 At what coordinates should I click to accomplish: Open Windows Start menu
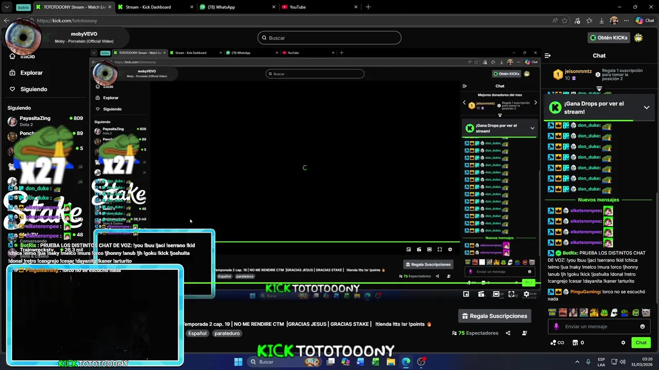click(x=238, y=362)
